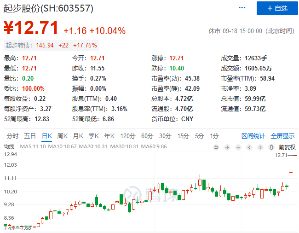Zoom in chart with plus icon
Viewport: 299px width, 233px height.
[227, 147]
